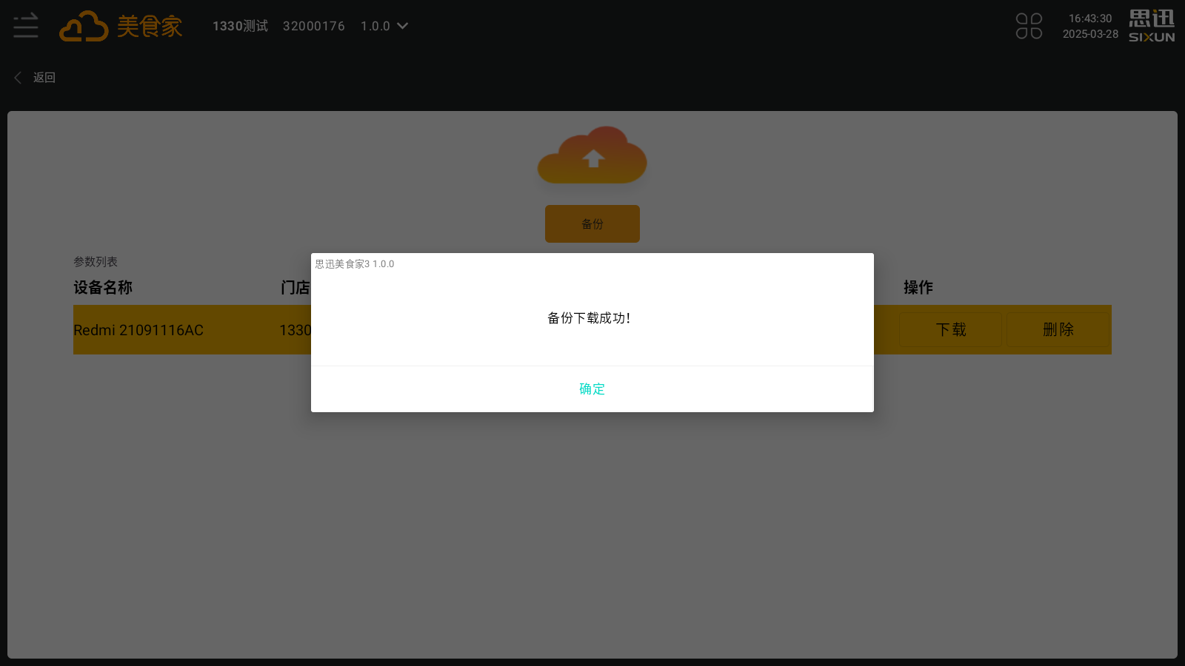Click the 美食家 cloud logo
This screenshot has width=1185, height=666.
121,27
